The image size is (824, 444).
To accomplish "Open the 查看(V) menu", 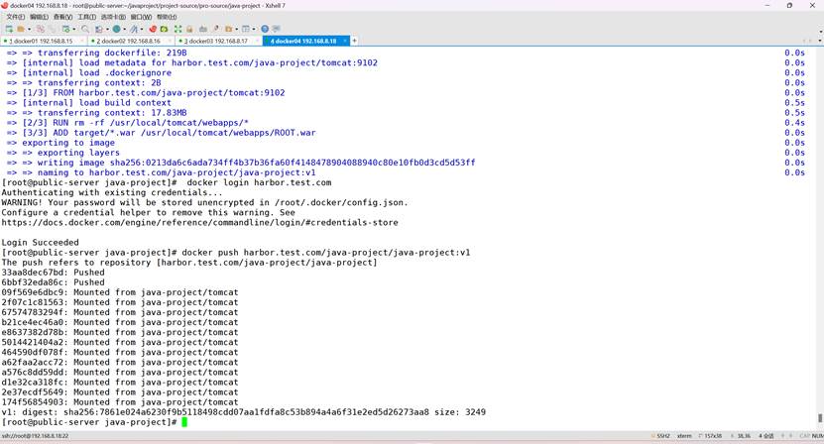I will click(x=62, y=17).
